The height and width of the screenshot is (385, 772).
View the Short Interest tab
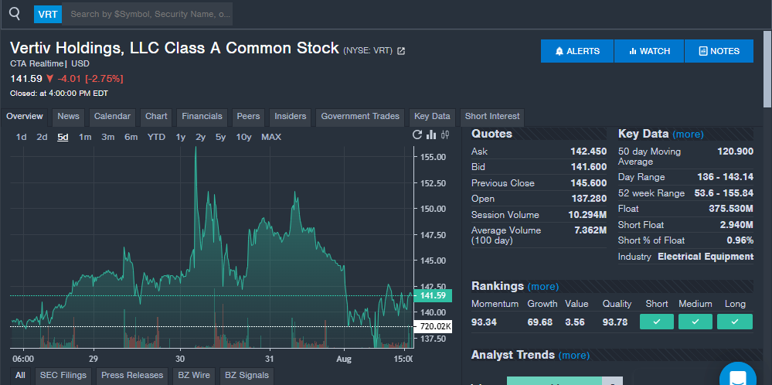[x=491, y=117]
